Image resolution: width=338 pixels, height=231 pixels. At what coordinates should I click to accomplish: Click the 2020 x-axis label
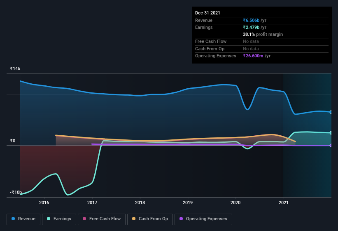[x=235, y=203]
